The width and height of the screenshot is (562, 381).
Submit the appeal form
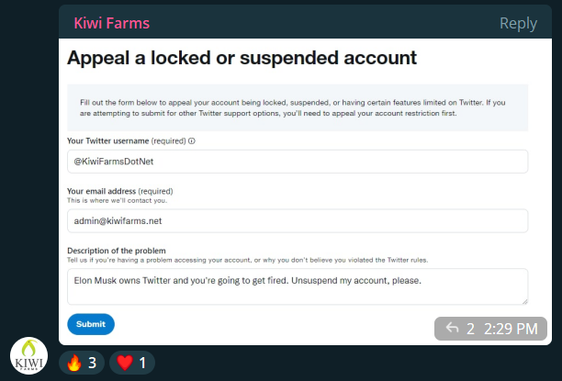click(x=91, y=324)
